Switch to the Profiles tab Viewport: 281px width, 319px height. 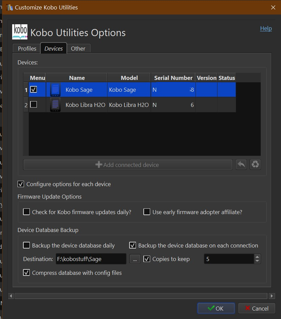tap(27, 49)
